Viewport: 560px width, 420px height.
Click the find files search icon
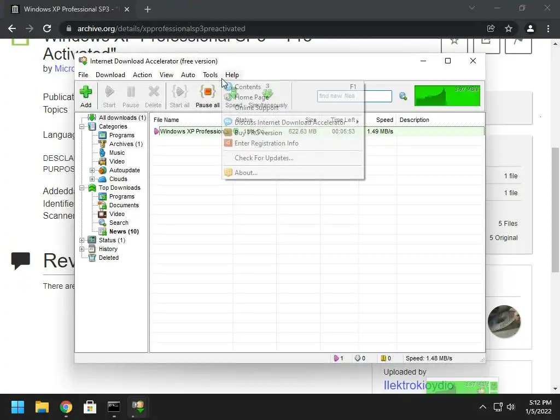[x=403, y=96]
